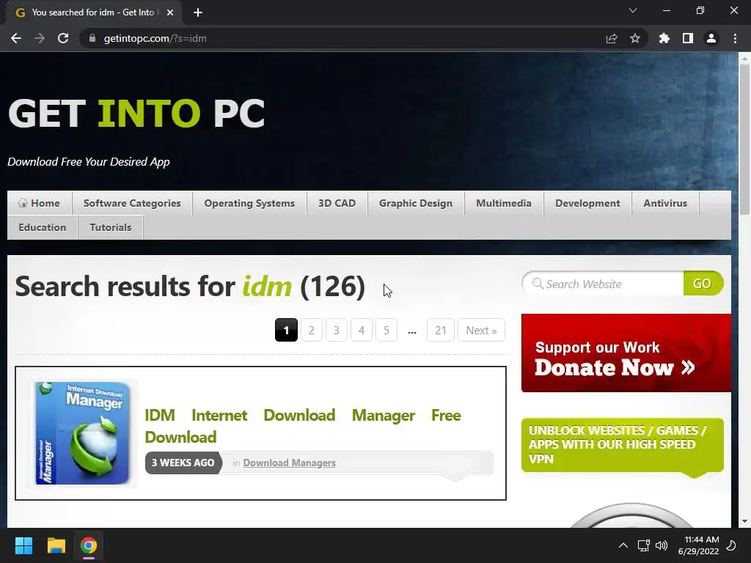Open Software Categories menu

tap(132, 203)
